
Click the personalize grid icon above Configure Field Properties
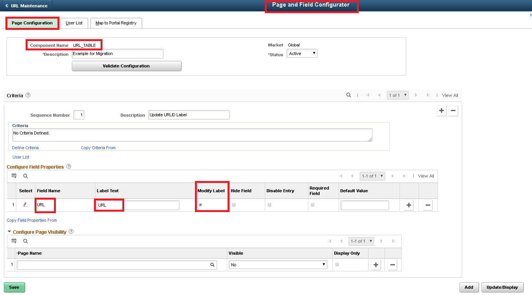(x=14, y=176)
